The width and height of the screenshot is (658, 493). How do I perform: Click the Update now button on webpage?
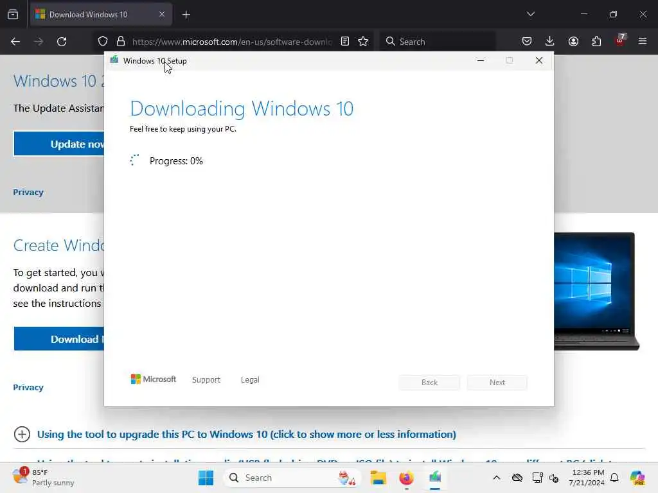pyautogui.click(x=58, y=144)
